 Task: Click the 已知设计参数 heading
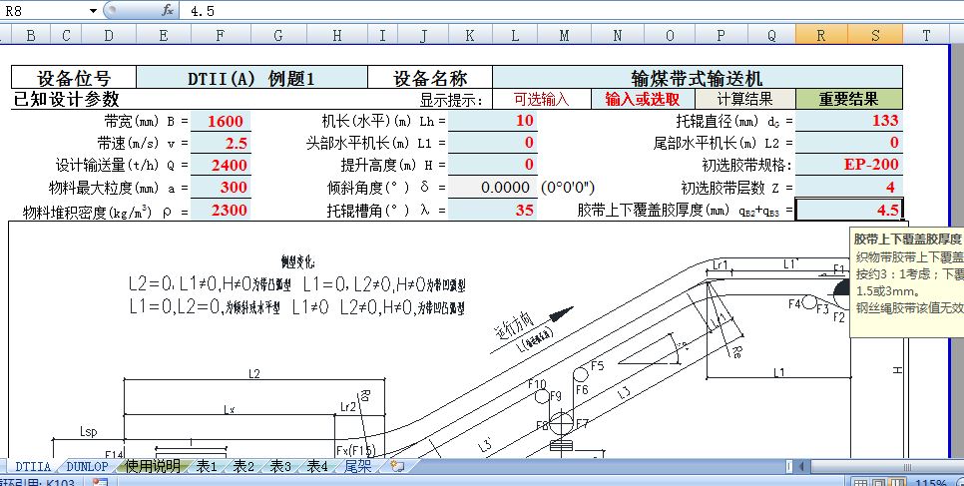point(66,99)
